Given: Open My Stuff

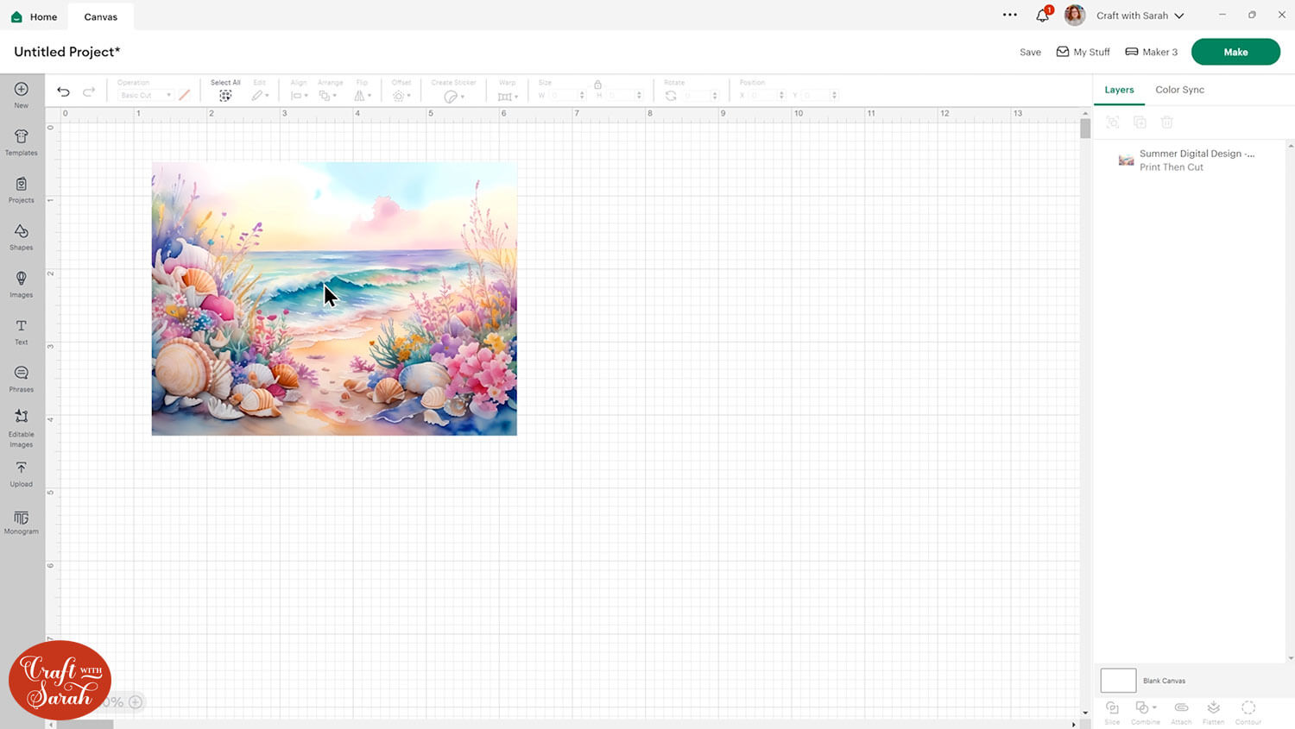Looking at the screenshot, I should (x=1083, y=52).
